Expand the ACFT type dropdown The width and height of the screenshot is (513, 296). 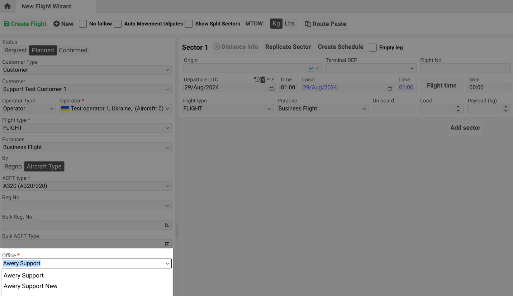[86, 186]
